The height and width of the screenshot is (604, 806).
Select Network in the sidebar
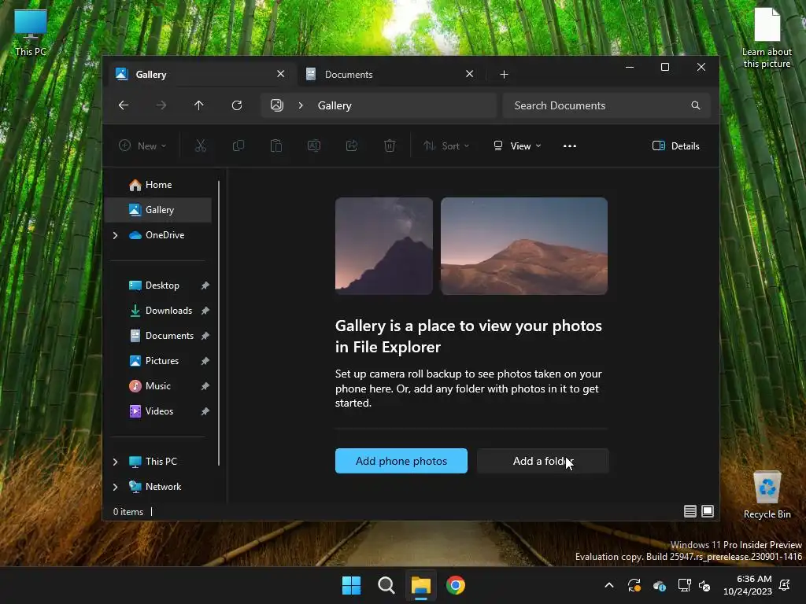pos(163,487)
